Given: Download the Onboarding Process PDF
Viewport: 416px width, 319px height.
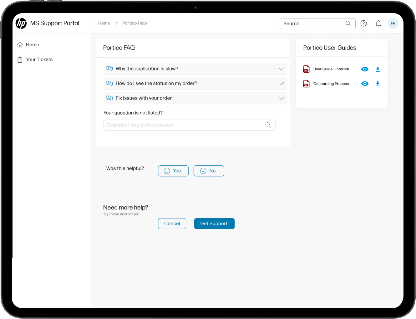Looking at the screenshot, I should pyautogui.click(x=378, y=84).
